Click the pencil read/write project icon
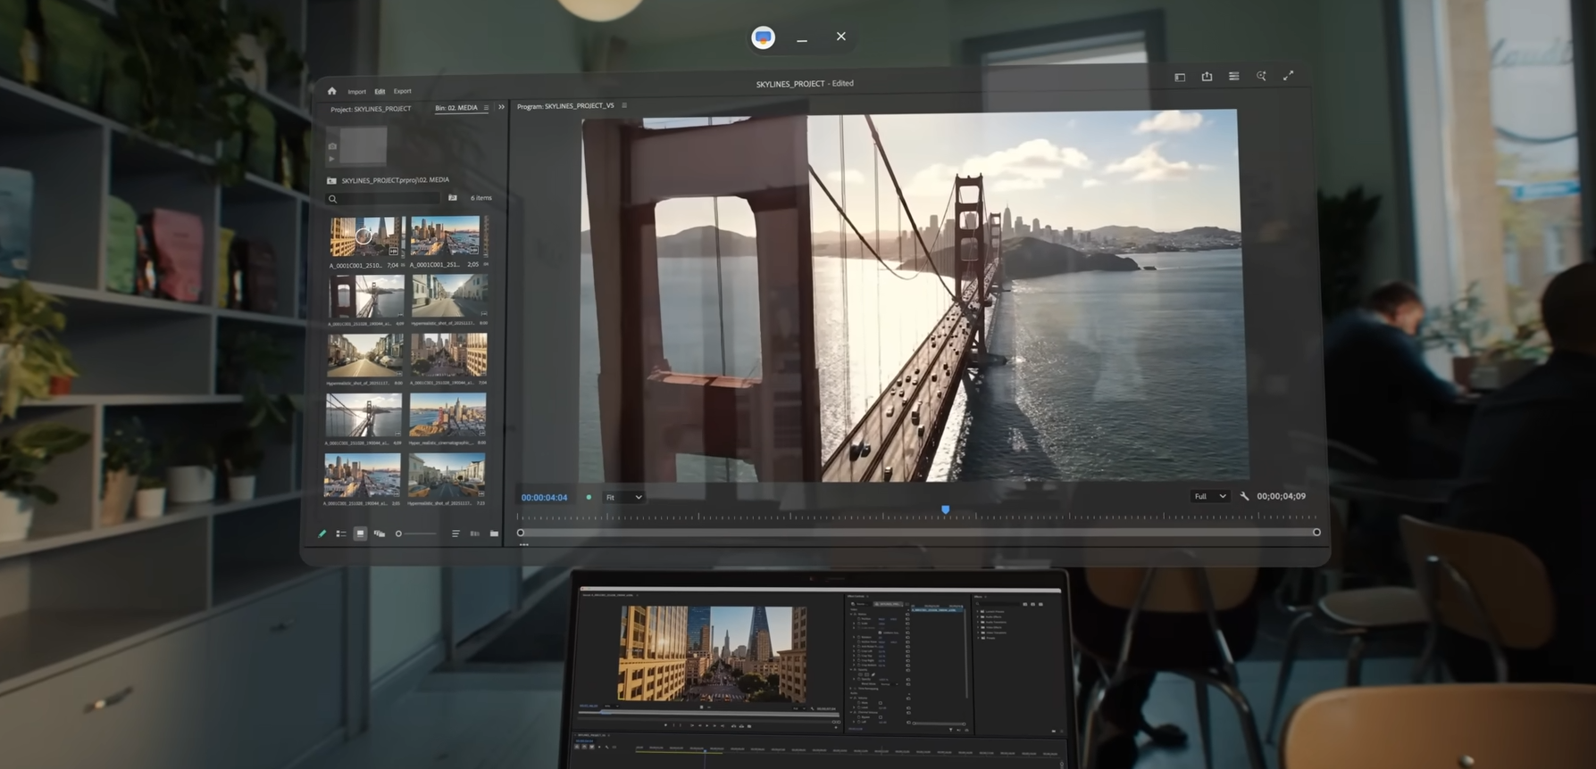This screenshot has width=1596, height=769. coord(322,533)
